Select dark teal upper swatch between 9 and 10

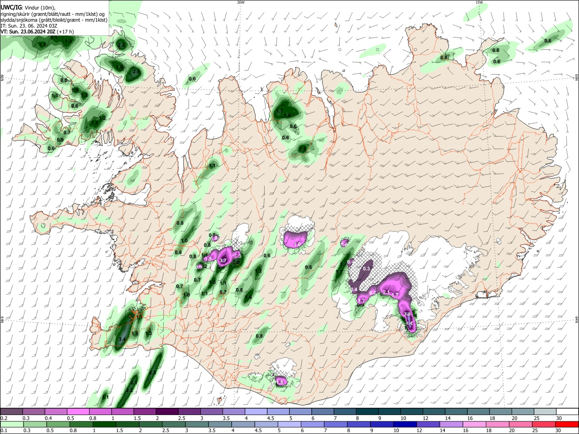click(x=389, y=412)
